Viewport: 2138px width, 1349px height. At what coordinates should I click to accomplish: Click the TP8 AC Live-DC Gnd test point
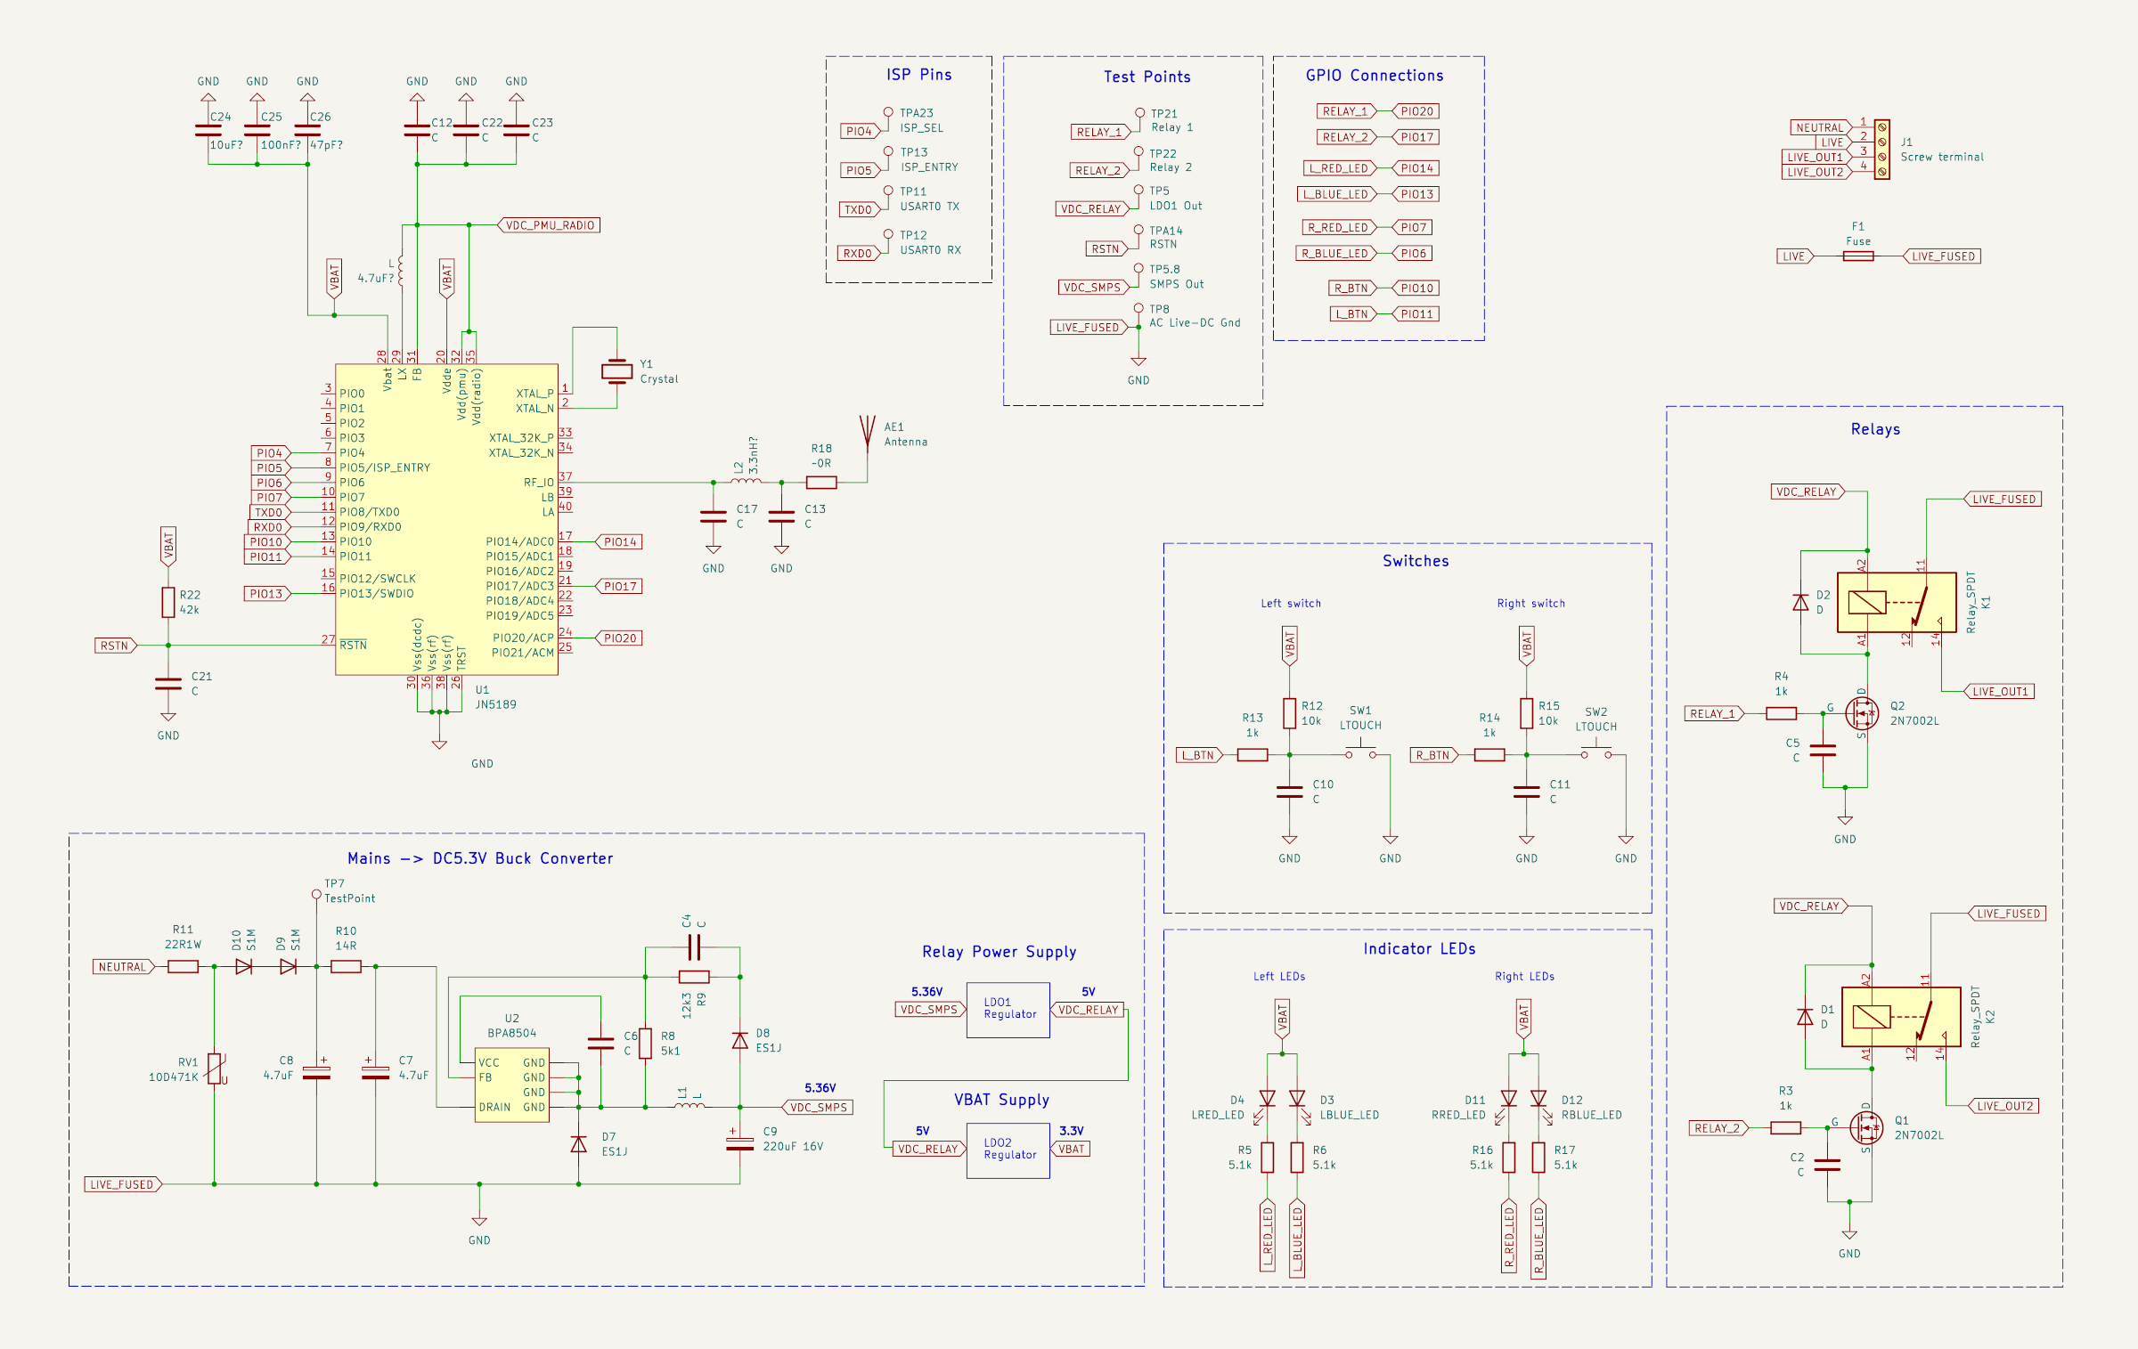1138,309
